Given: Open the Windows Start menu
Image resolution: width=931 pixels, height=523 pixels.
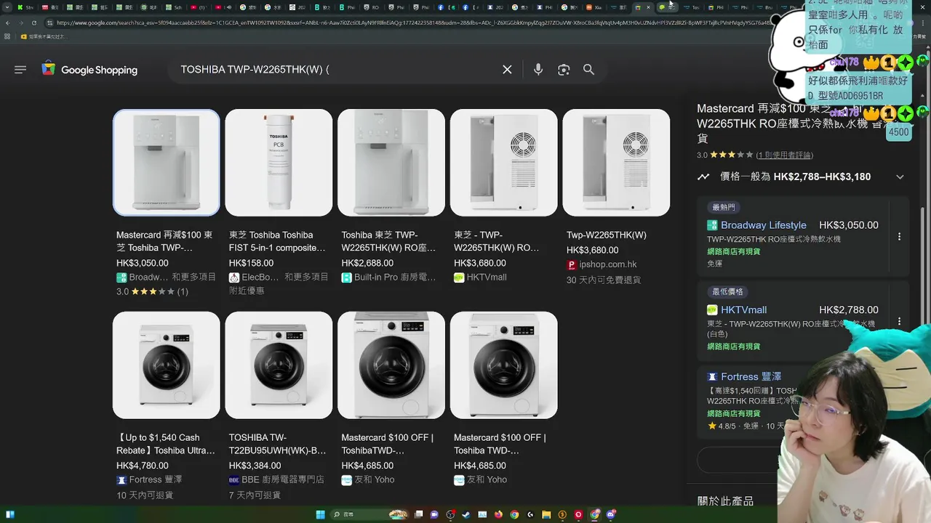Looking at the screenshot, I should coord(320,514).
